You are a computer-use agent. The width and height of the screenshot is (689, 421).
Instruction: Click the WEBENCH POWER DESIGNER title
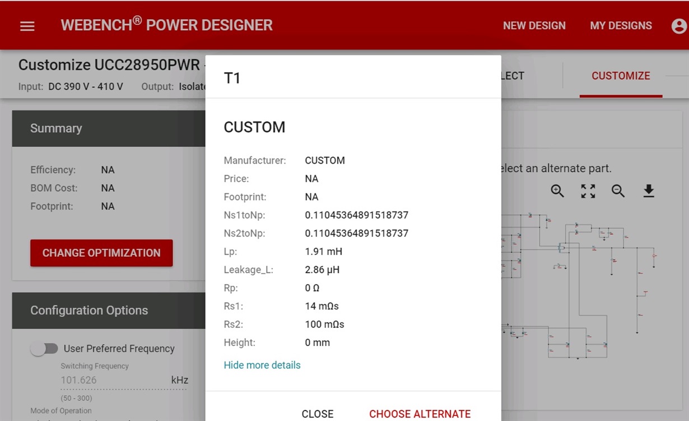[x=166, y=25]
